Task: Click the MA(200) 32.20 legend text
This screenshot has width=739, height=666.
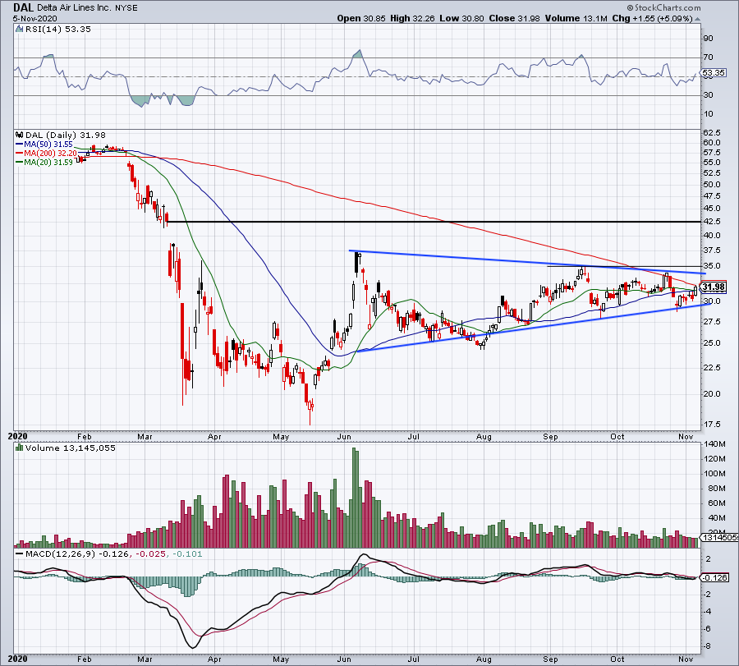Action: 50,154
